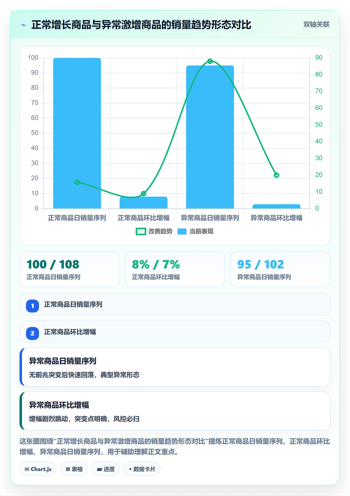Toggle the 改善趋势 legend swatch
This screenshot has width=350, height=496.
[x=141, y=231]
